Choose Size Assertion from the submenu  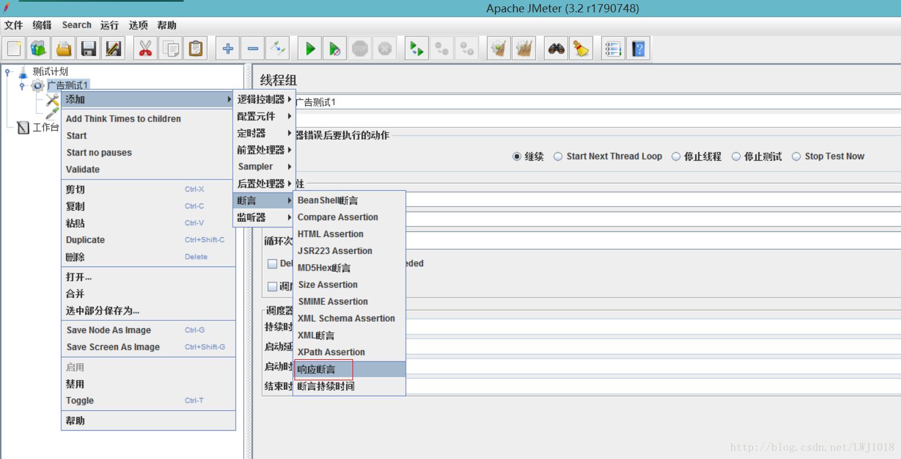[350, 285]
